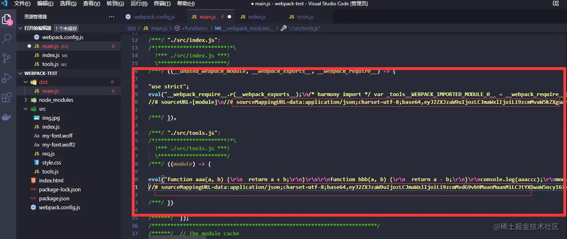
Task: Open 运行(R) menu
Action: pyautogui.click(x=139, y=4)
